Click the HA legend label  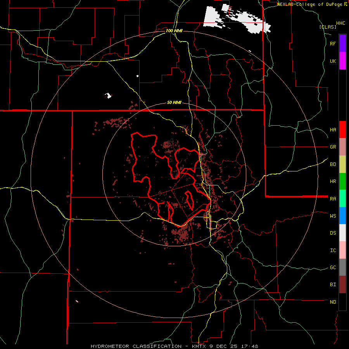point(333,130)
